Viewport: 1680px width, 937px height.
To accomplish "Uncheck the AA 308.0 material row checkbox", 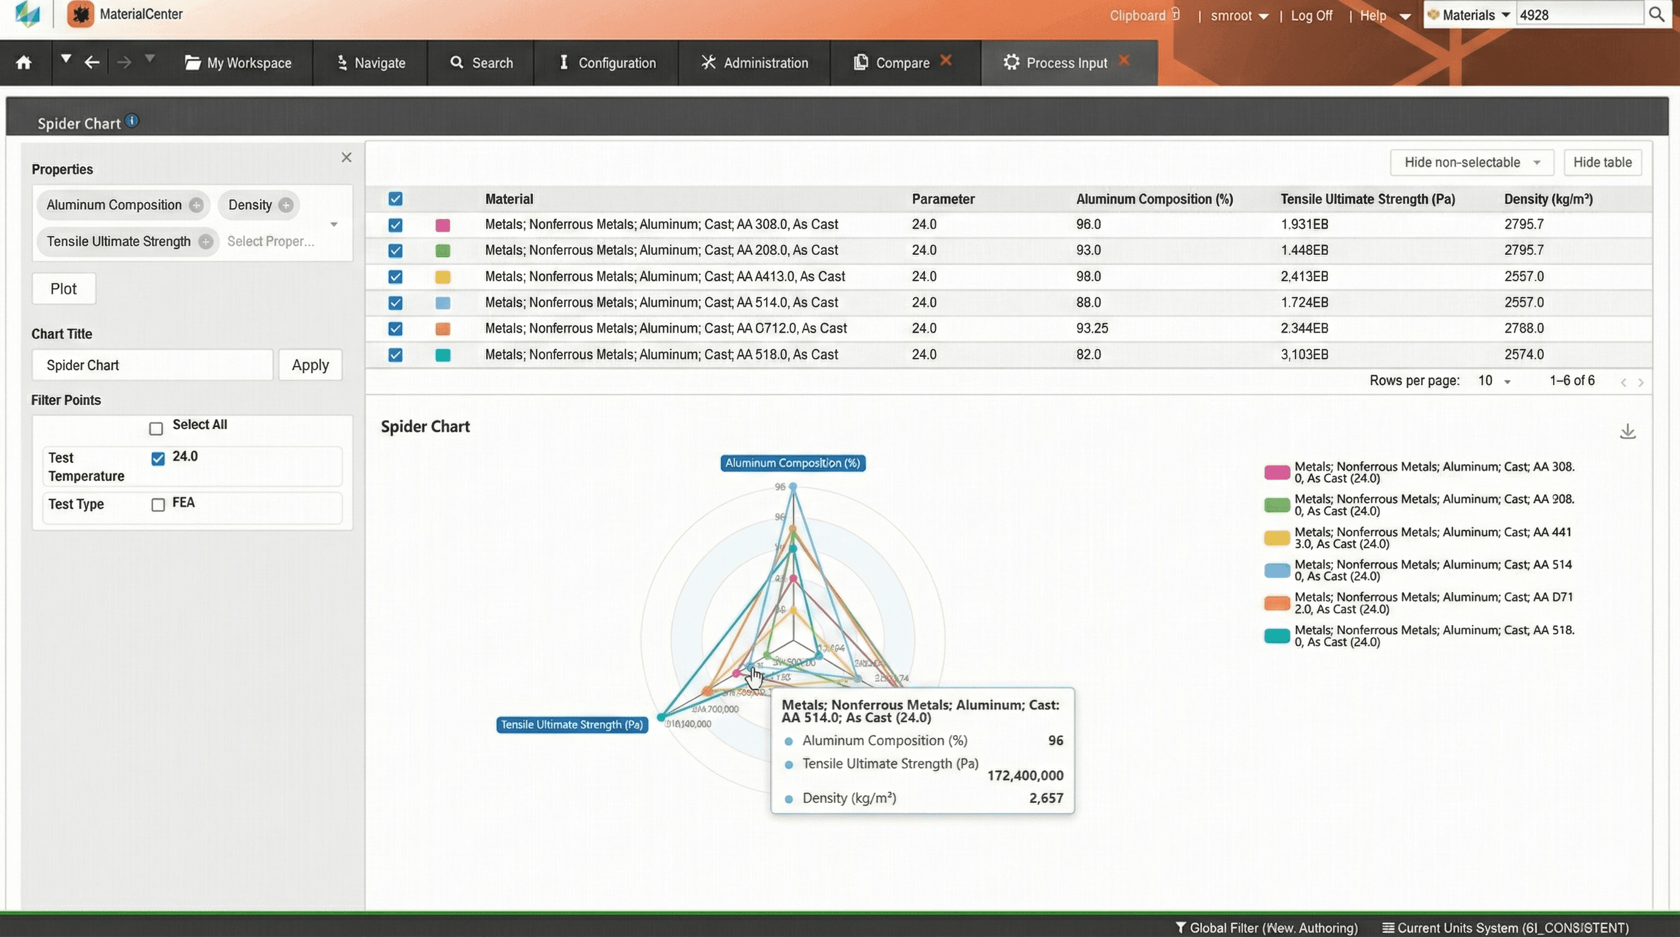I will tap(395, 225).
